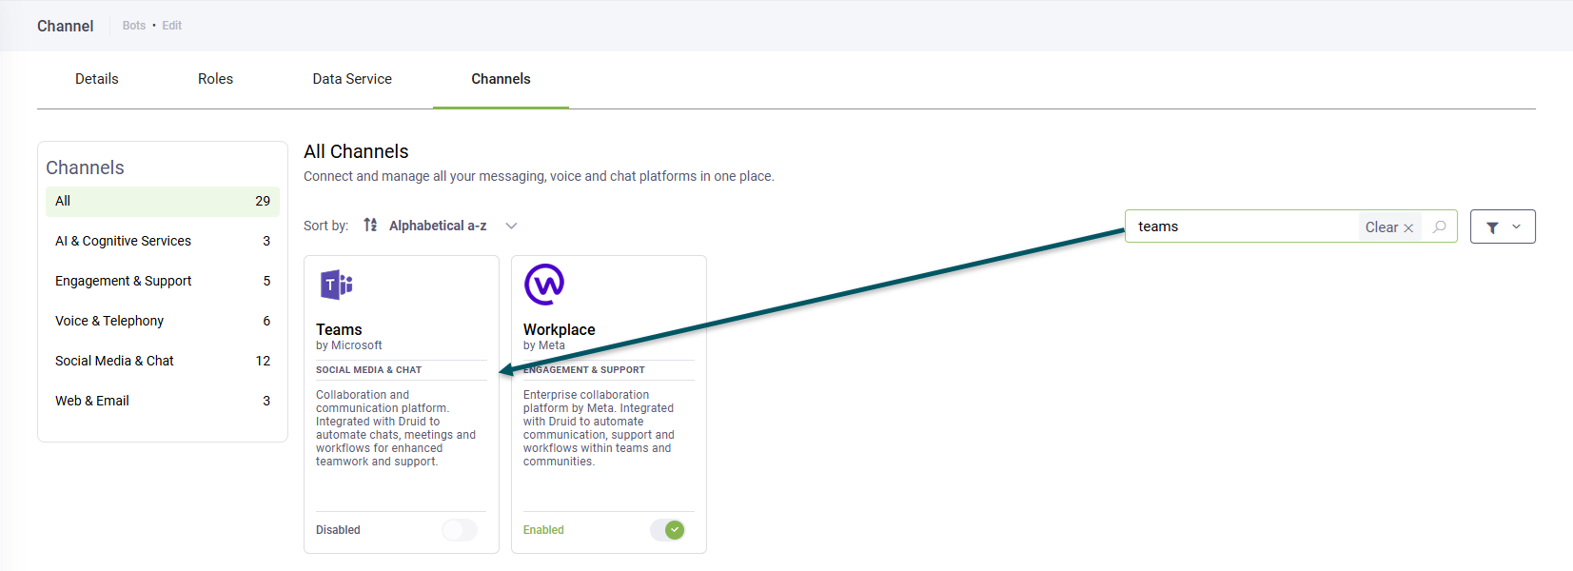Click the Bots breadcrumb link
Image resolution: width=1573 pixels, height=571 pixels.
pyautogui.click(x=134, y=26)
